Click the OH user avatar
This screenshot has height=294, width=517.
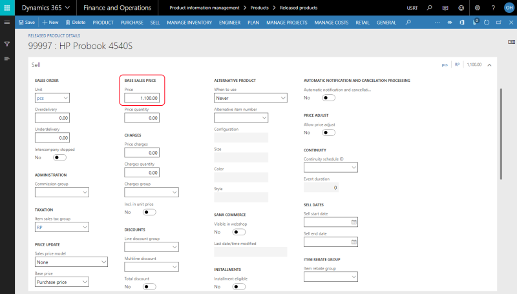(509, 8)
